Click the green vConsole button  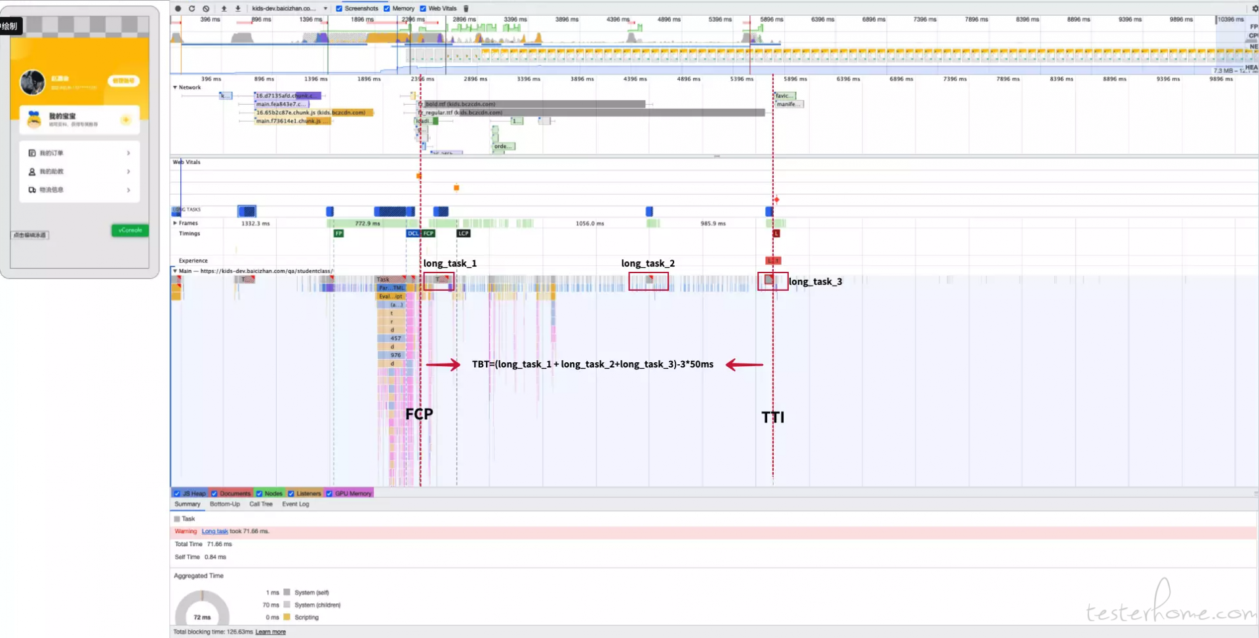tap(130, 230)
